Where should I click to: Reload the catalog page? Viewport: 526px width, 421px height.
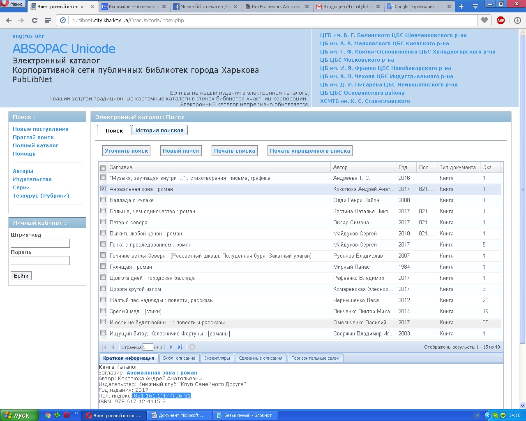point(35,20)
